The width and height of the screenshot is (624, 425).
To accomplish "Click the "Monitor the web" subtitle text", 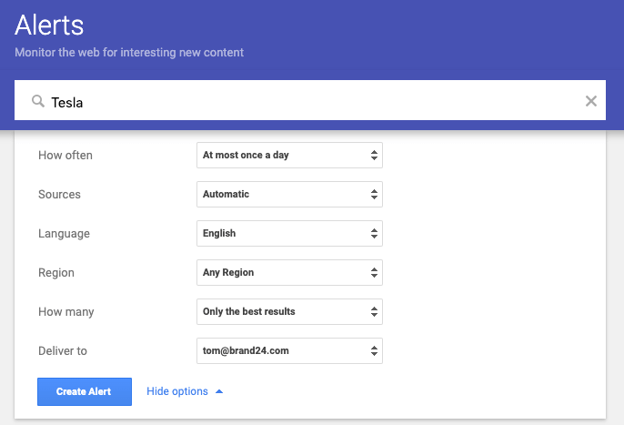I will point(129,53).
